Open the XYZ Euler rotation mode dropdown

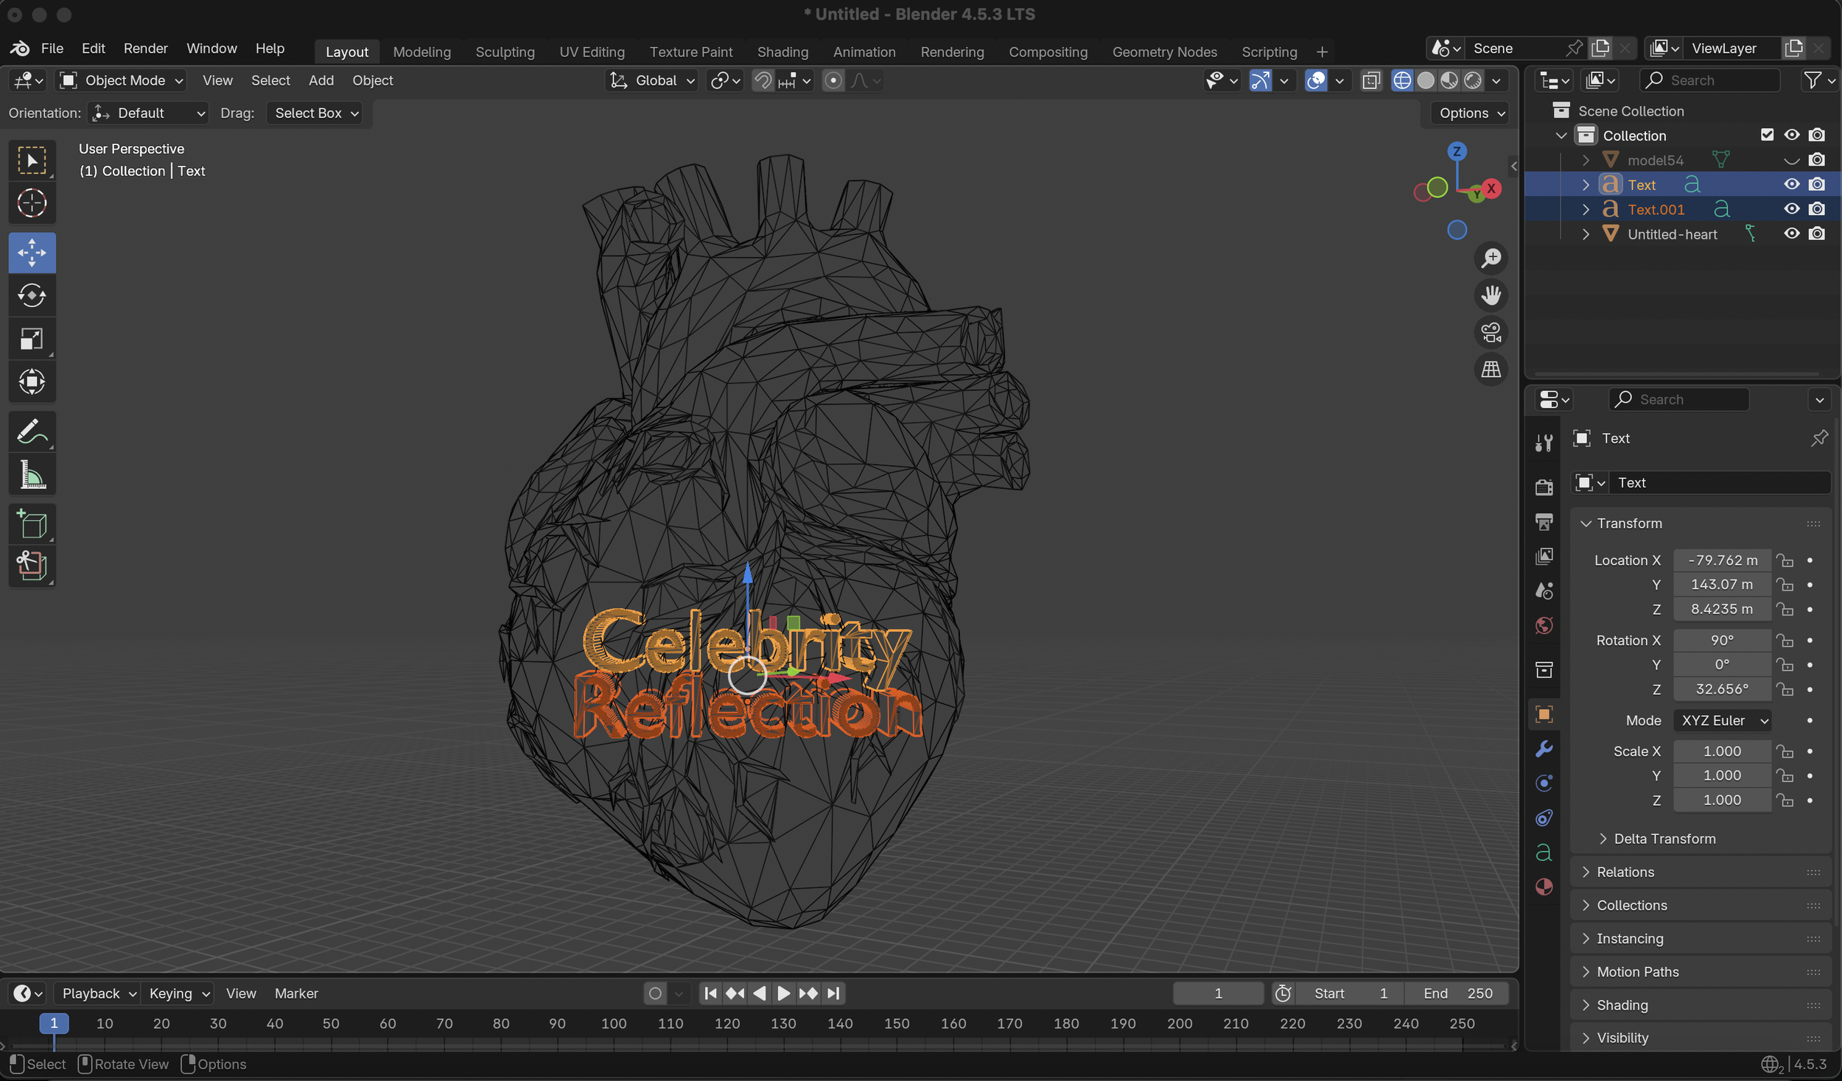[1723, 720]
